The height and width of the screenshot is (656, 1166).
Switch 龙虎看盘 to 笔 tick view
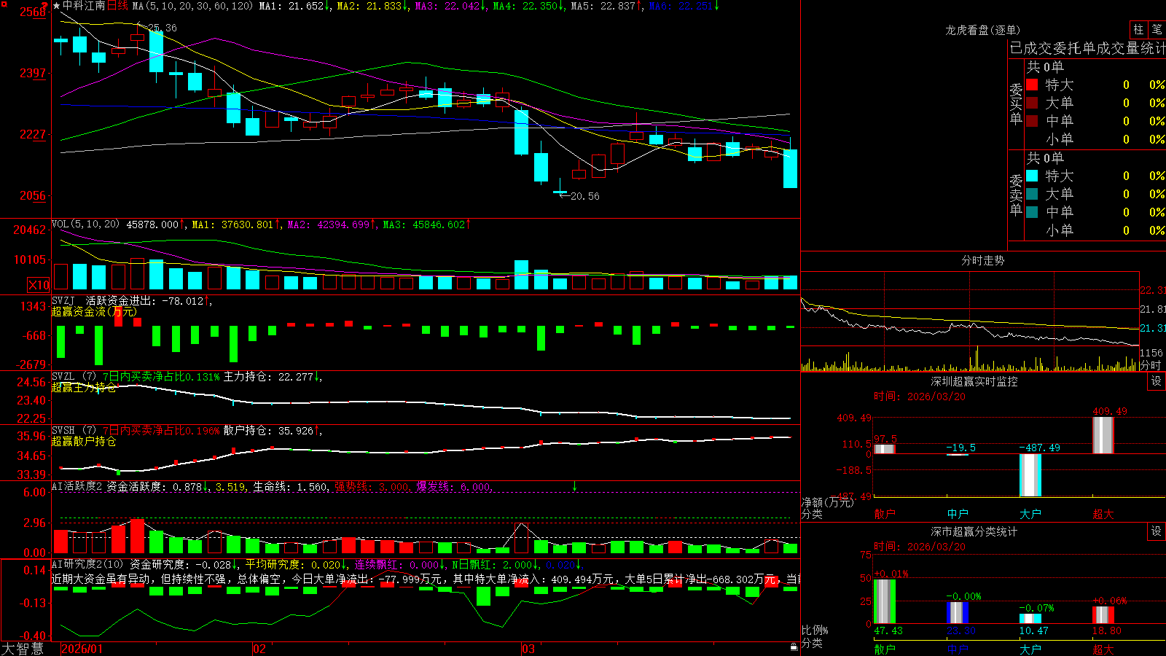point(1157,30)
